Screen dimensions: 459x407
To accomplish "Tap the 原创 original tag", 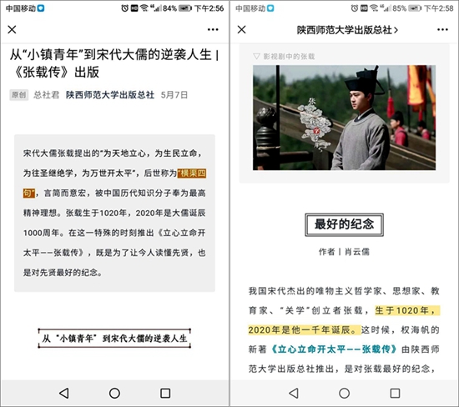I will coord(18,95).
